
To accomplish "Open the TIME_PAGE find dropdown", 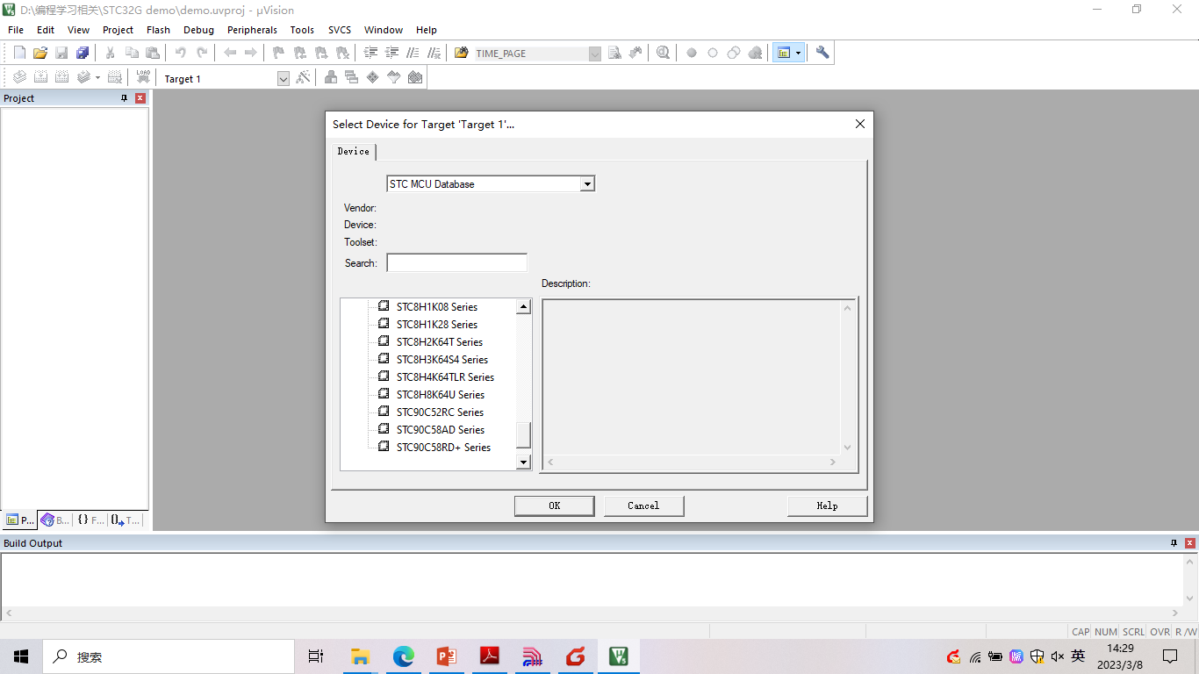I will tap(594, 54).
